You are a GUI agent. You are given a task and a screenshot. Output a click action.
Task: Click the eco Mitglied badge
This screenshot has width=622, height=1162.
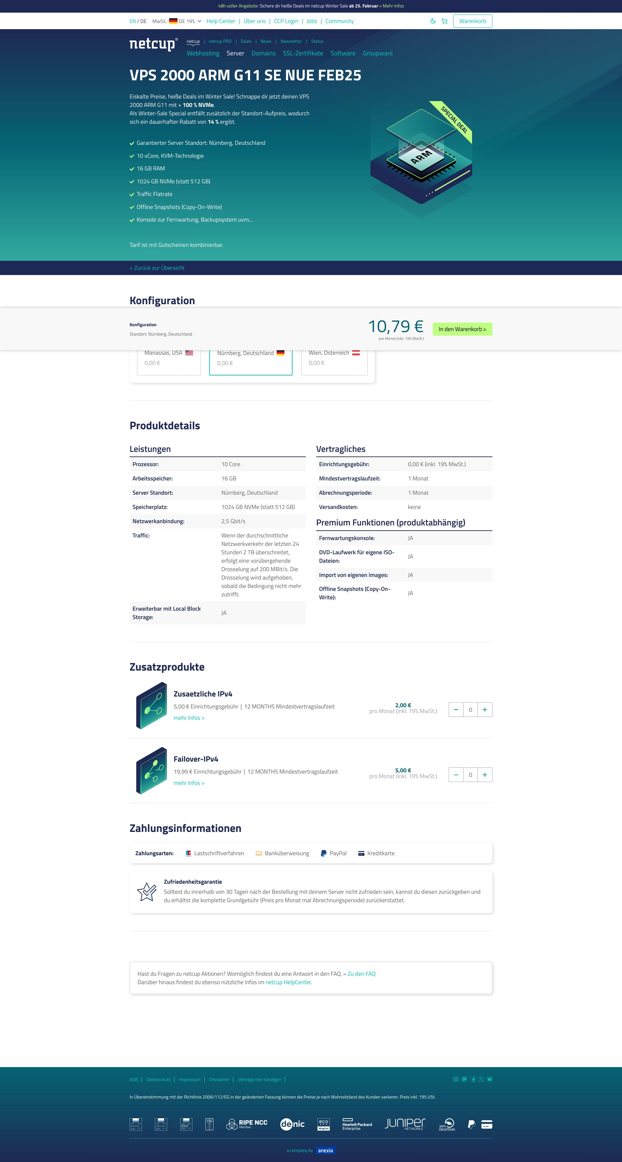coord(323,1124)
